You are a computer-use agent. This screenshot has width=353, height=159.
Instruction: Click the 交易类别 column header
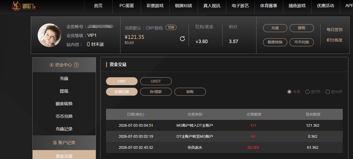coord(195,115)
